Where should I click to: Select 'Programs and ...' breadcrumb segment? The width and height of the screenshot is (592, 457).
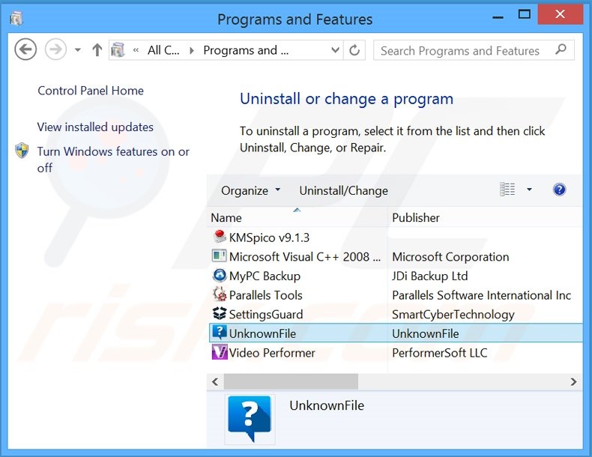tap(246, 49)
